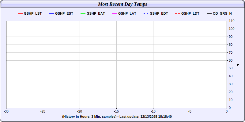
Task: Toggle the GSHP_EAT series label
Action: pyautogui.click(x=96, y=14)
